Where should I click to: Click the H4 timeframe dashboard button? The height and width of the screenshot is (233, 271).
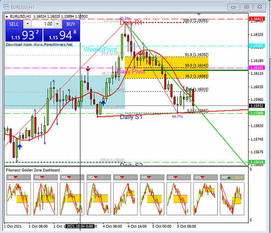click(x=152, y=177)
